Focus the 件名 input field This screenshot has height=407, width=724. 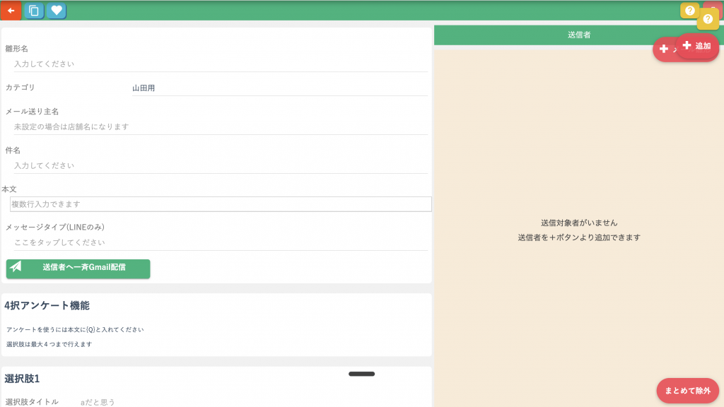pyautogui.click(x=221, y=165)
